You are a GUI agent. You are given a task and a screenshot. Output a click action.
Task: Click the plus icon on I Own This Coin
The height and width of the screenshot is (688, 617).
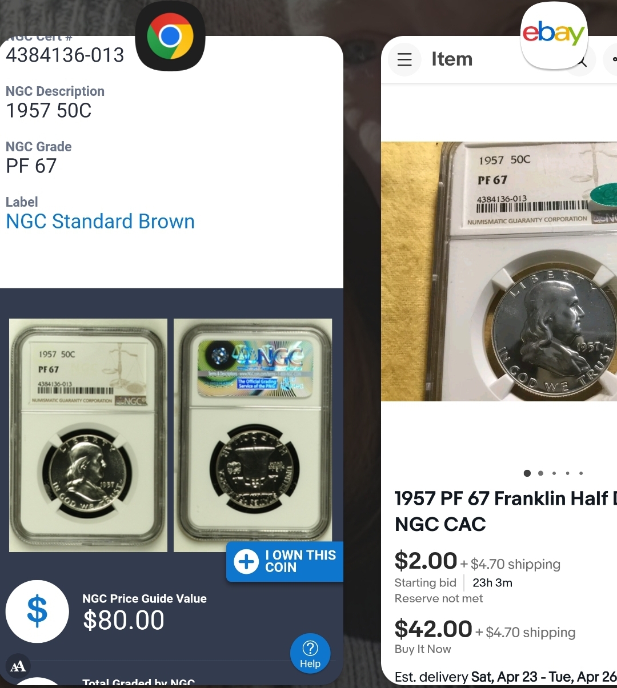point(247,562)
